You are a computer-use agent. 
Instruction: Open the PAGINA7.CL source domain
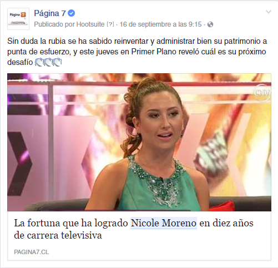32,252
